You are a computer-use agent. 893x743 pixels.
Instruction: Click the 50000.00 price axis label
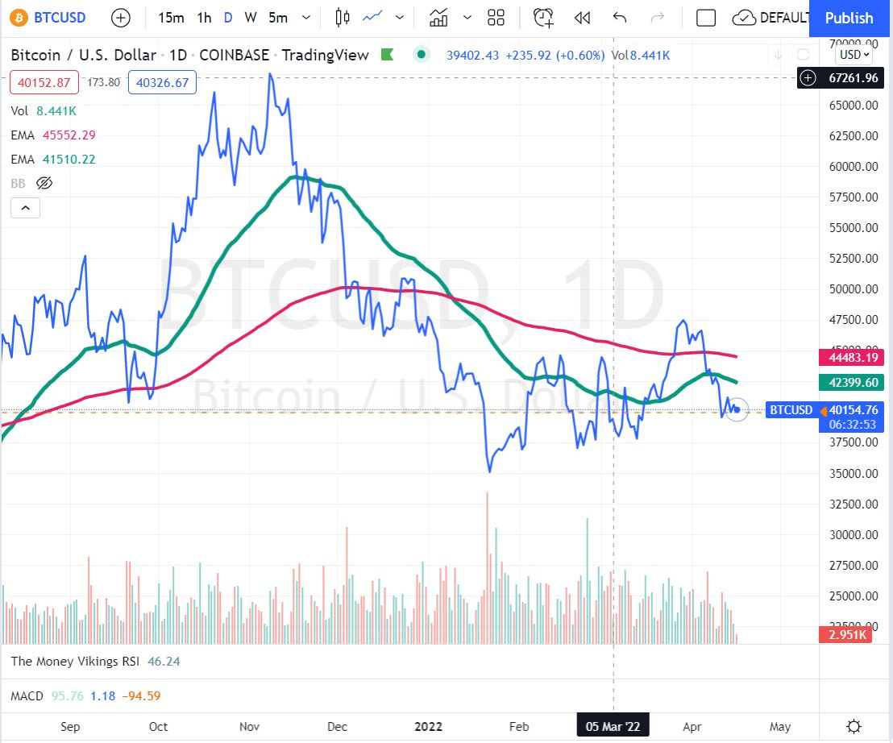click(x=854, y=289)
